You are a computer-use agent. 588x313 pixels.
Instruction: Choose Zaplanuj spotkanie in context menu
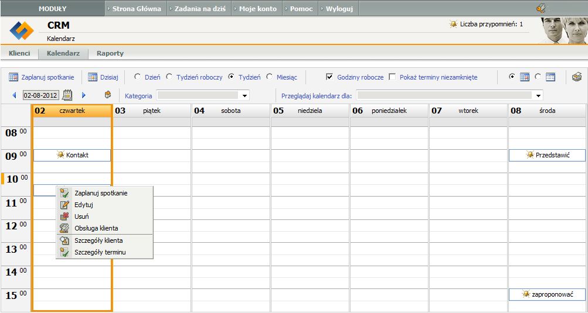tap(104, 193)
